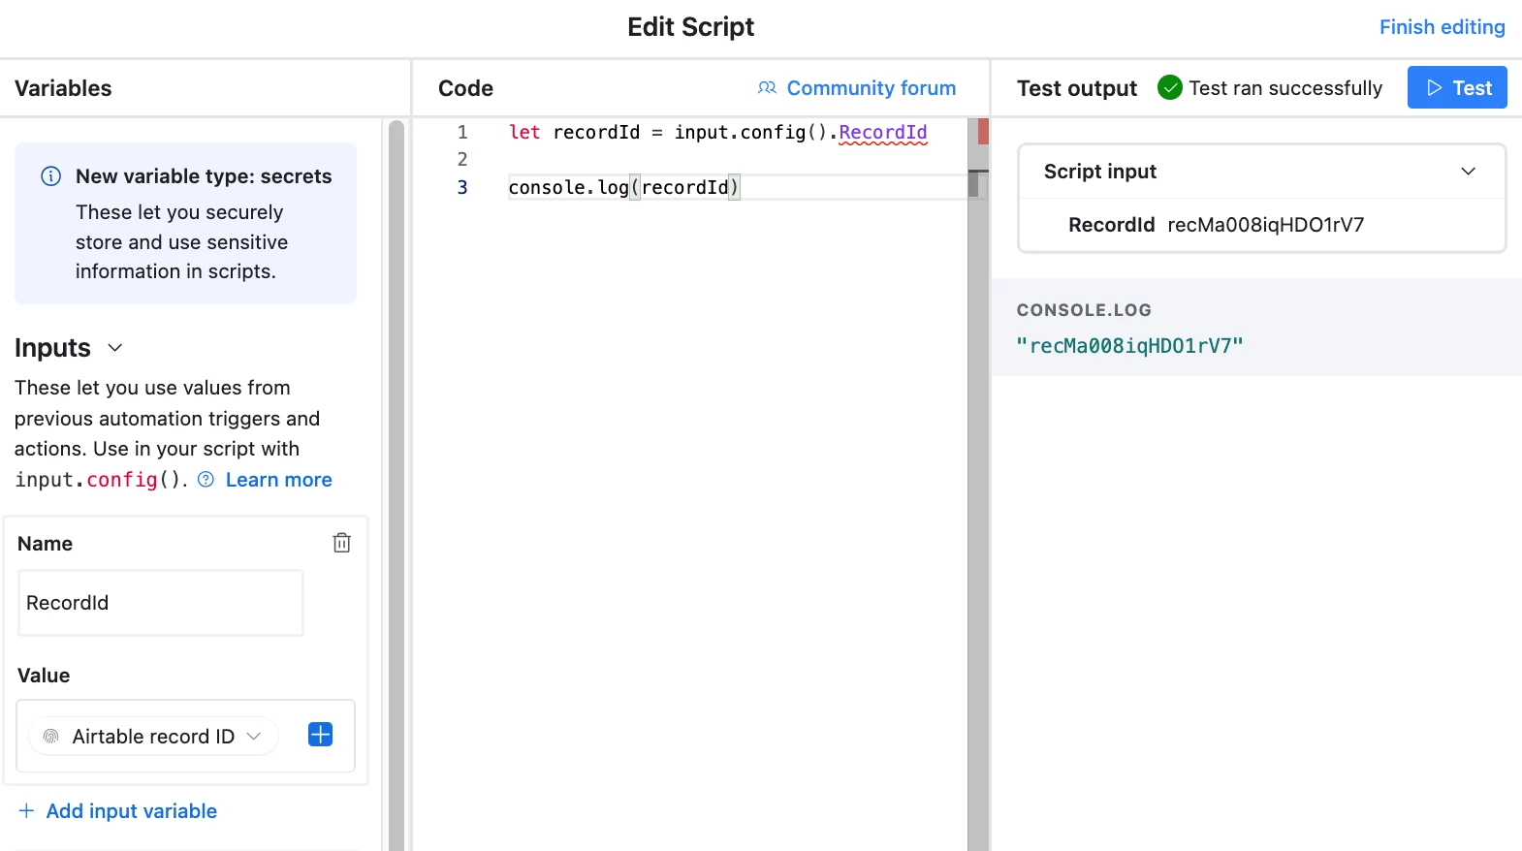Open the Learn more link

click(x=278, y=480)
